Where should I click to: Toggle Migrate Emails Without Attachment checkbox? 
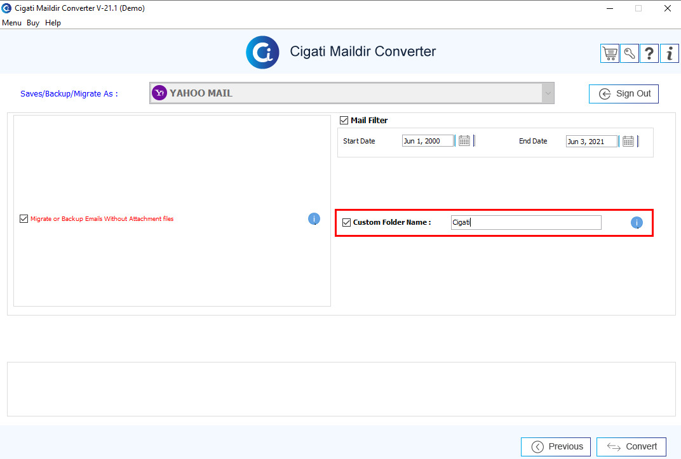click(x=24, y=218)
